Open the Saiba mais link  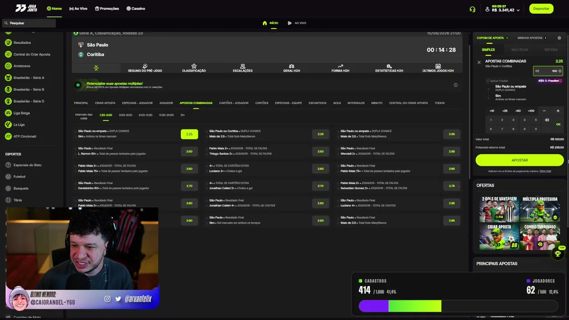(x=545, y=171)
